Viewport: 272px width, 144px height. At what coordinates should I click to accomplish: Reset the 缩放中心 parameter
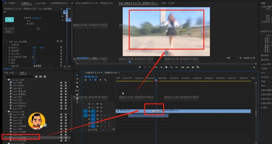pyautogui.click(x=61, y=47)
